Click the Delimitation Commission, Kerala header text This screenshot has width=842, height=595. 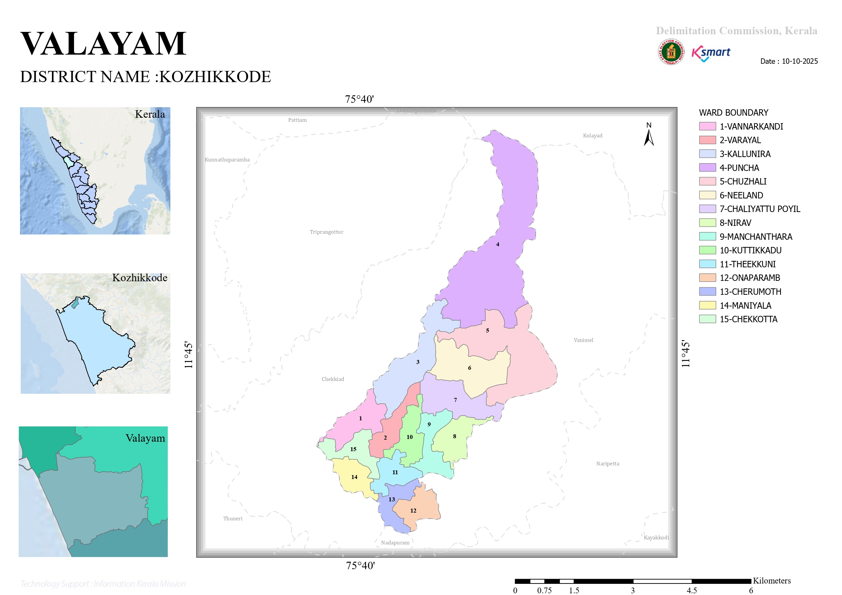coord(737,31)
